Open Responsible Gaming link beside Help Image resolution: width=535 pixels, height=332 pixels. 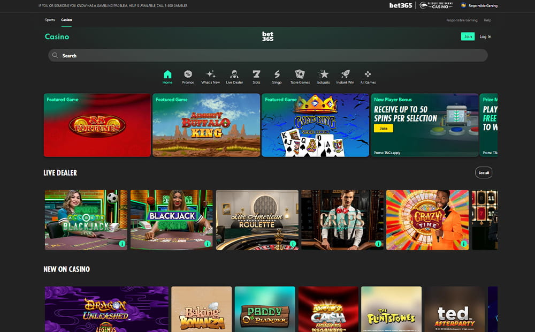click(x=462, y=20)
